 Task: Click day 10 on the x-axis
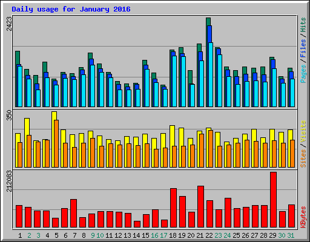tap(100, 235)
